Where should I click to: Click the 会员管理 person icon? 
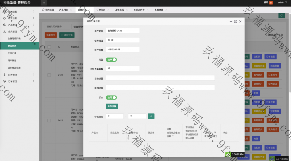pos(5,31)
